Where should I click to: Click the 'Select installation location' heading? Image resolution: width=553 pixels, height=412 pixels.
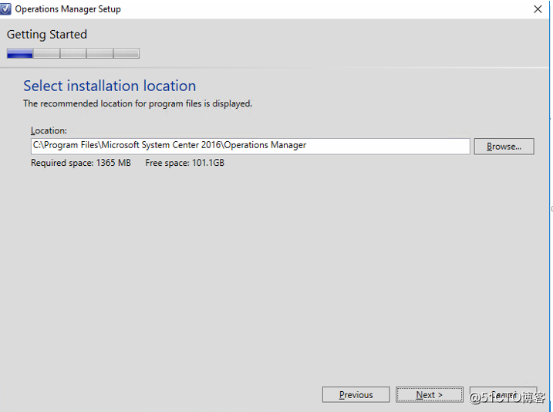(110, 86)
